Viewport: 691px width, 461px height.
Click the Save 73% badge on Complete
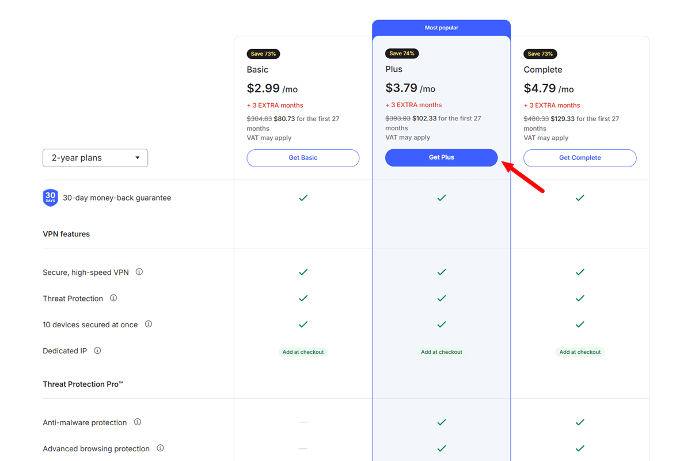[540, 53]
